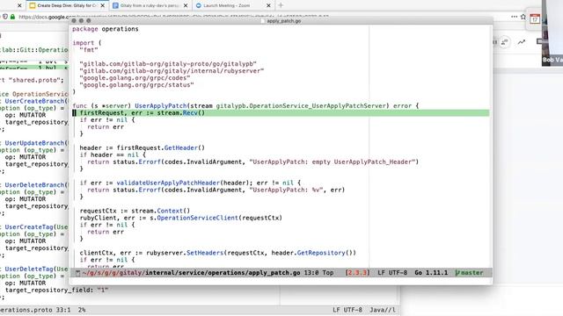The width and height of the screenshot is (563, 316).
Task: Close the 'Launch Meeting - Zoom' tab
Action: pyautogui.click(x=268, y=5)
